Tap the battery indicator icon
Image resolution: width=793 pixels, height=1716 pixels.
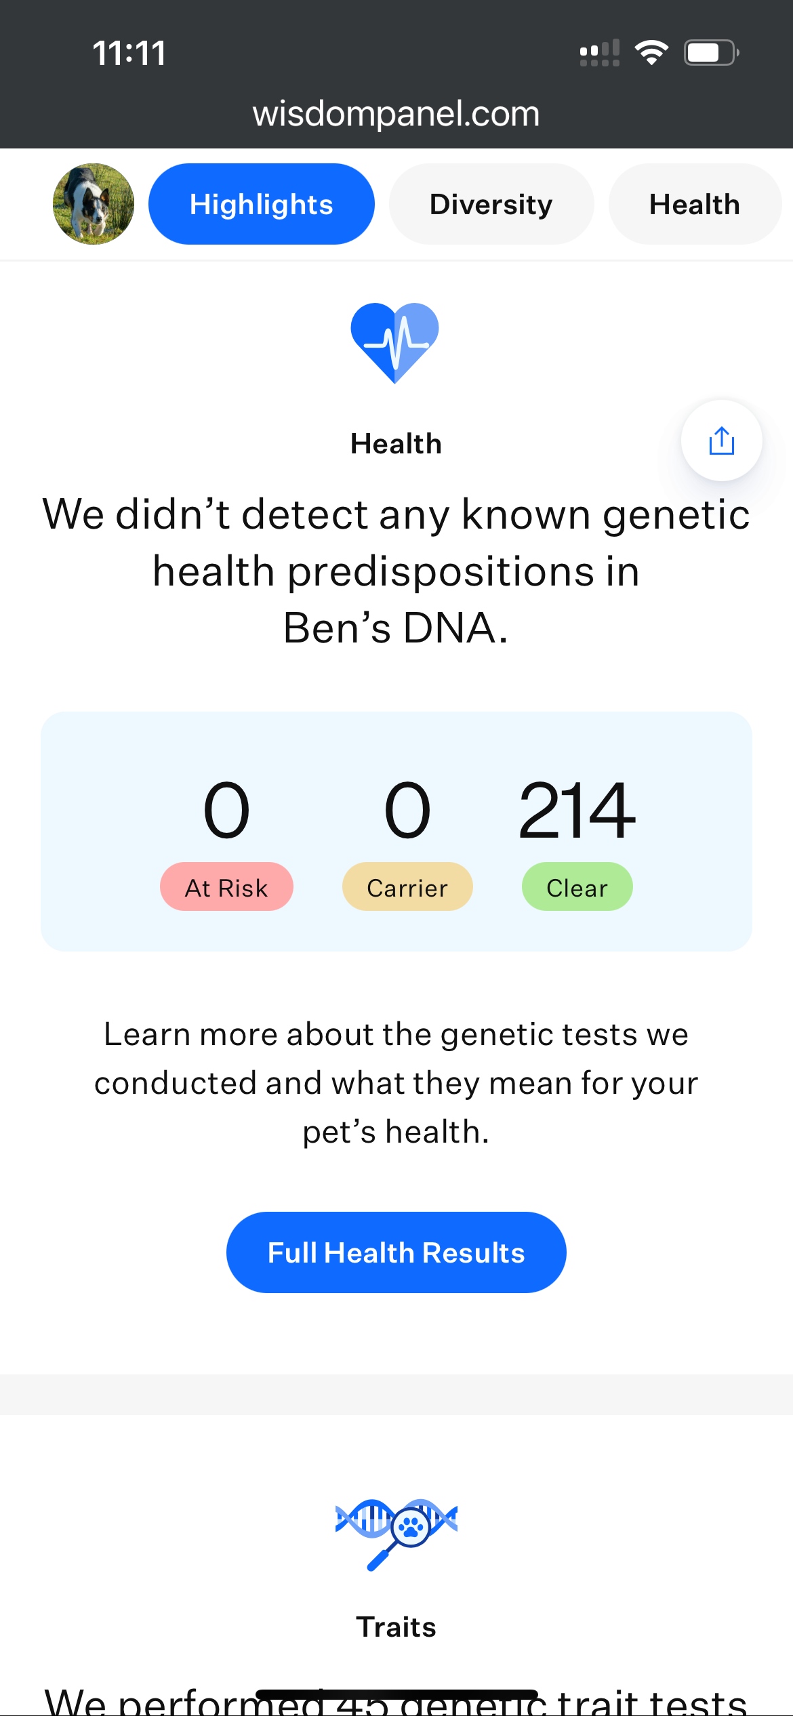point(710,52)
